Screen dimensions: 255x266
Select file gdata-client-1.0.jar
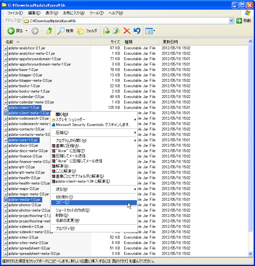tap(24, 108)
